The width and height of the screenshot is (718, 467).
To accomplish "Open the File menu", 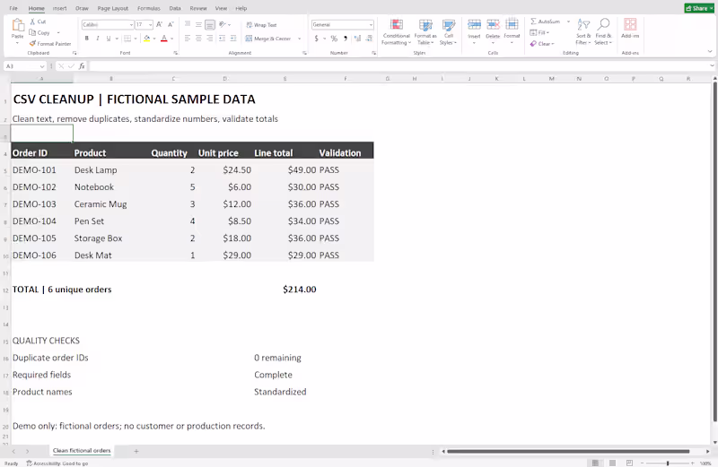I will coord(13,8).
